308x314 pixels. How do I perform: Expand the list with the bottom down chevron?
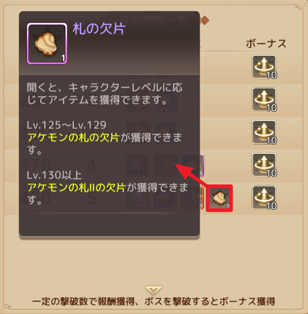[153, 290]
